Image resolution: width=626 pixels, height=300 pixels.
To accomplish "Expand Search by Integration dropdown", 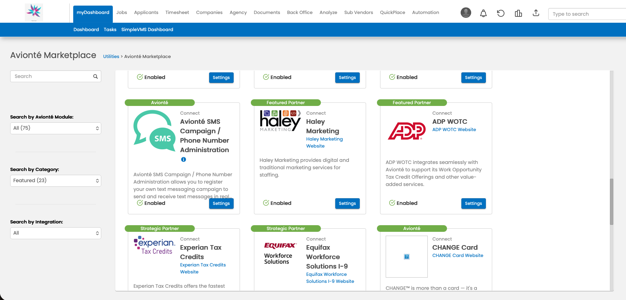I will [x=56, y=233].
